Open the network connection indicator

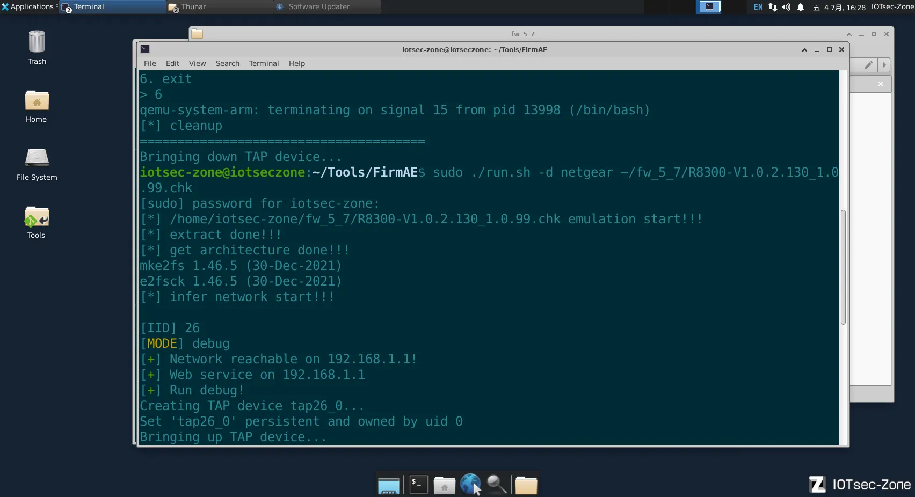click(x=772, y=7)
